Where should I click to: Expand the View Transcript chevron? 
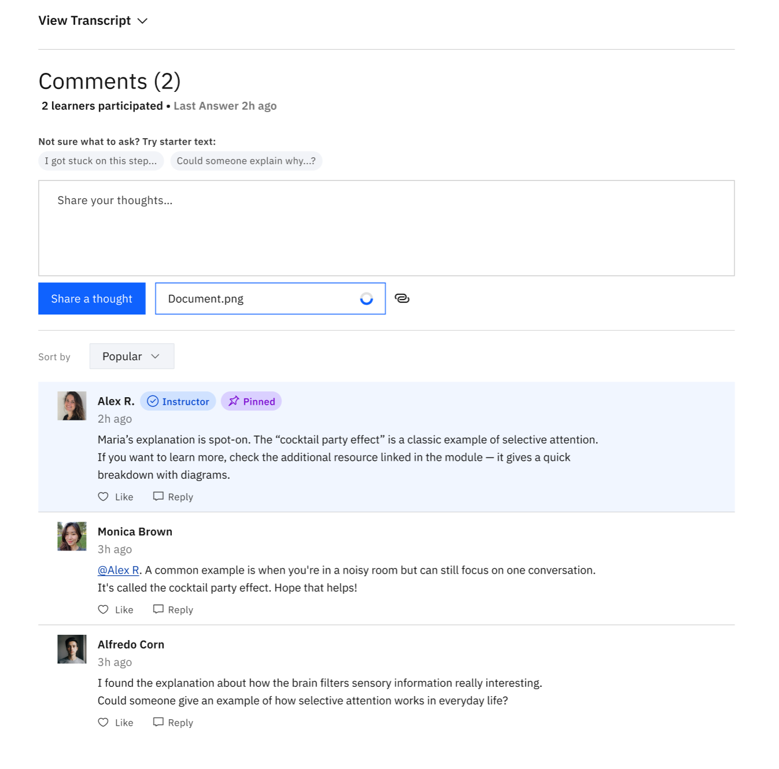click(x=142, y=21)
